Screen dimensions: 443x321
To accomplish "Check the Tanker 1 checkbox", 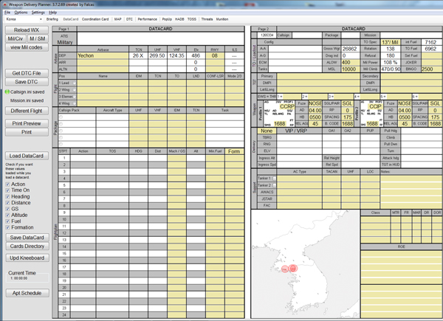I will click(275, 179).
